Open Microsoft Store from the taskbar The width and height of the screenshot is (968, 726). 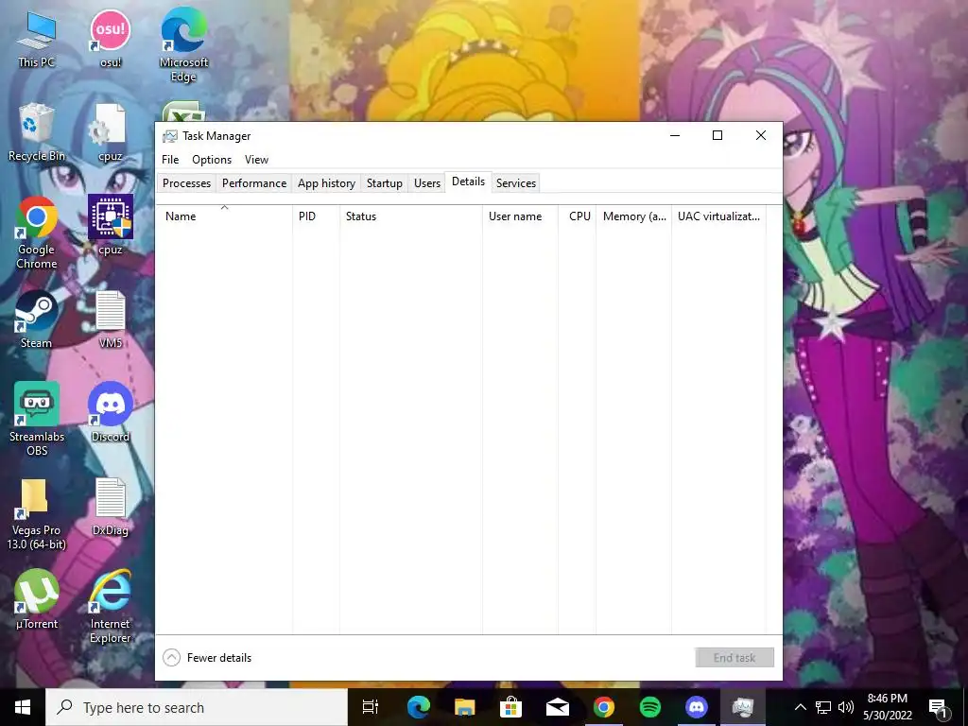coord(510,707)
